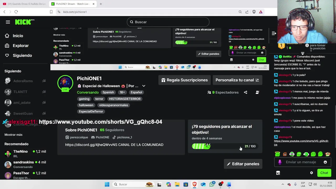Open TheNino recommended channel

(x=25, y=154)
